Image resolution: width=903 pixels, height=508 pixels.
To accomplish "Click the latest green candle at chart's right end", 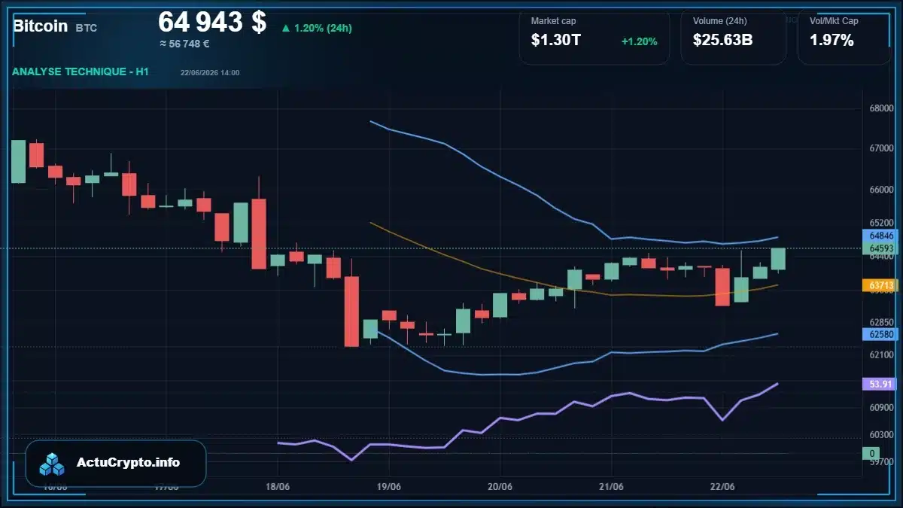I will (x=778, y=259).
